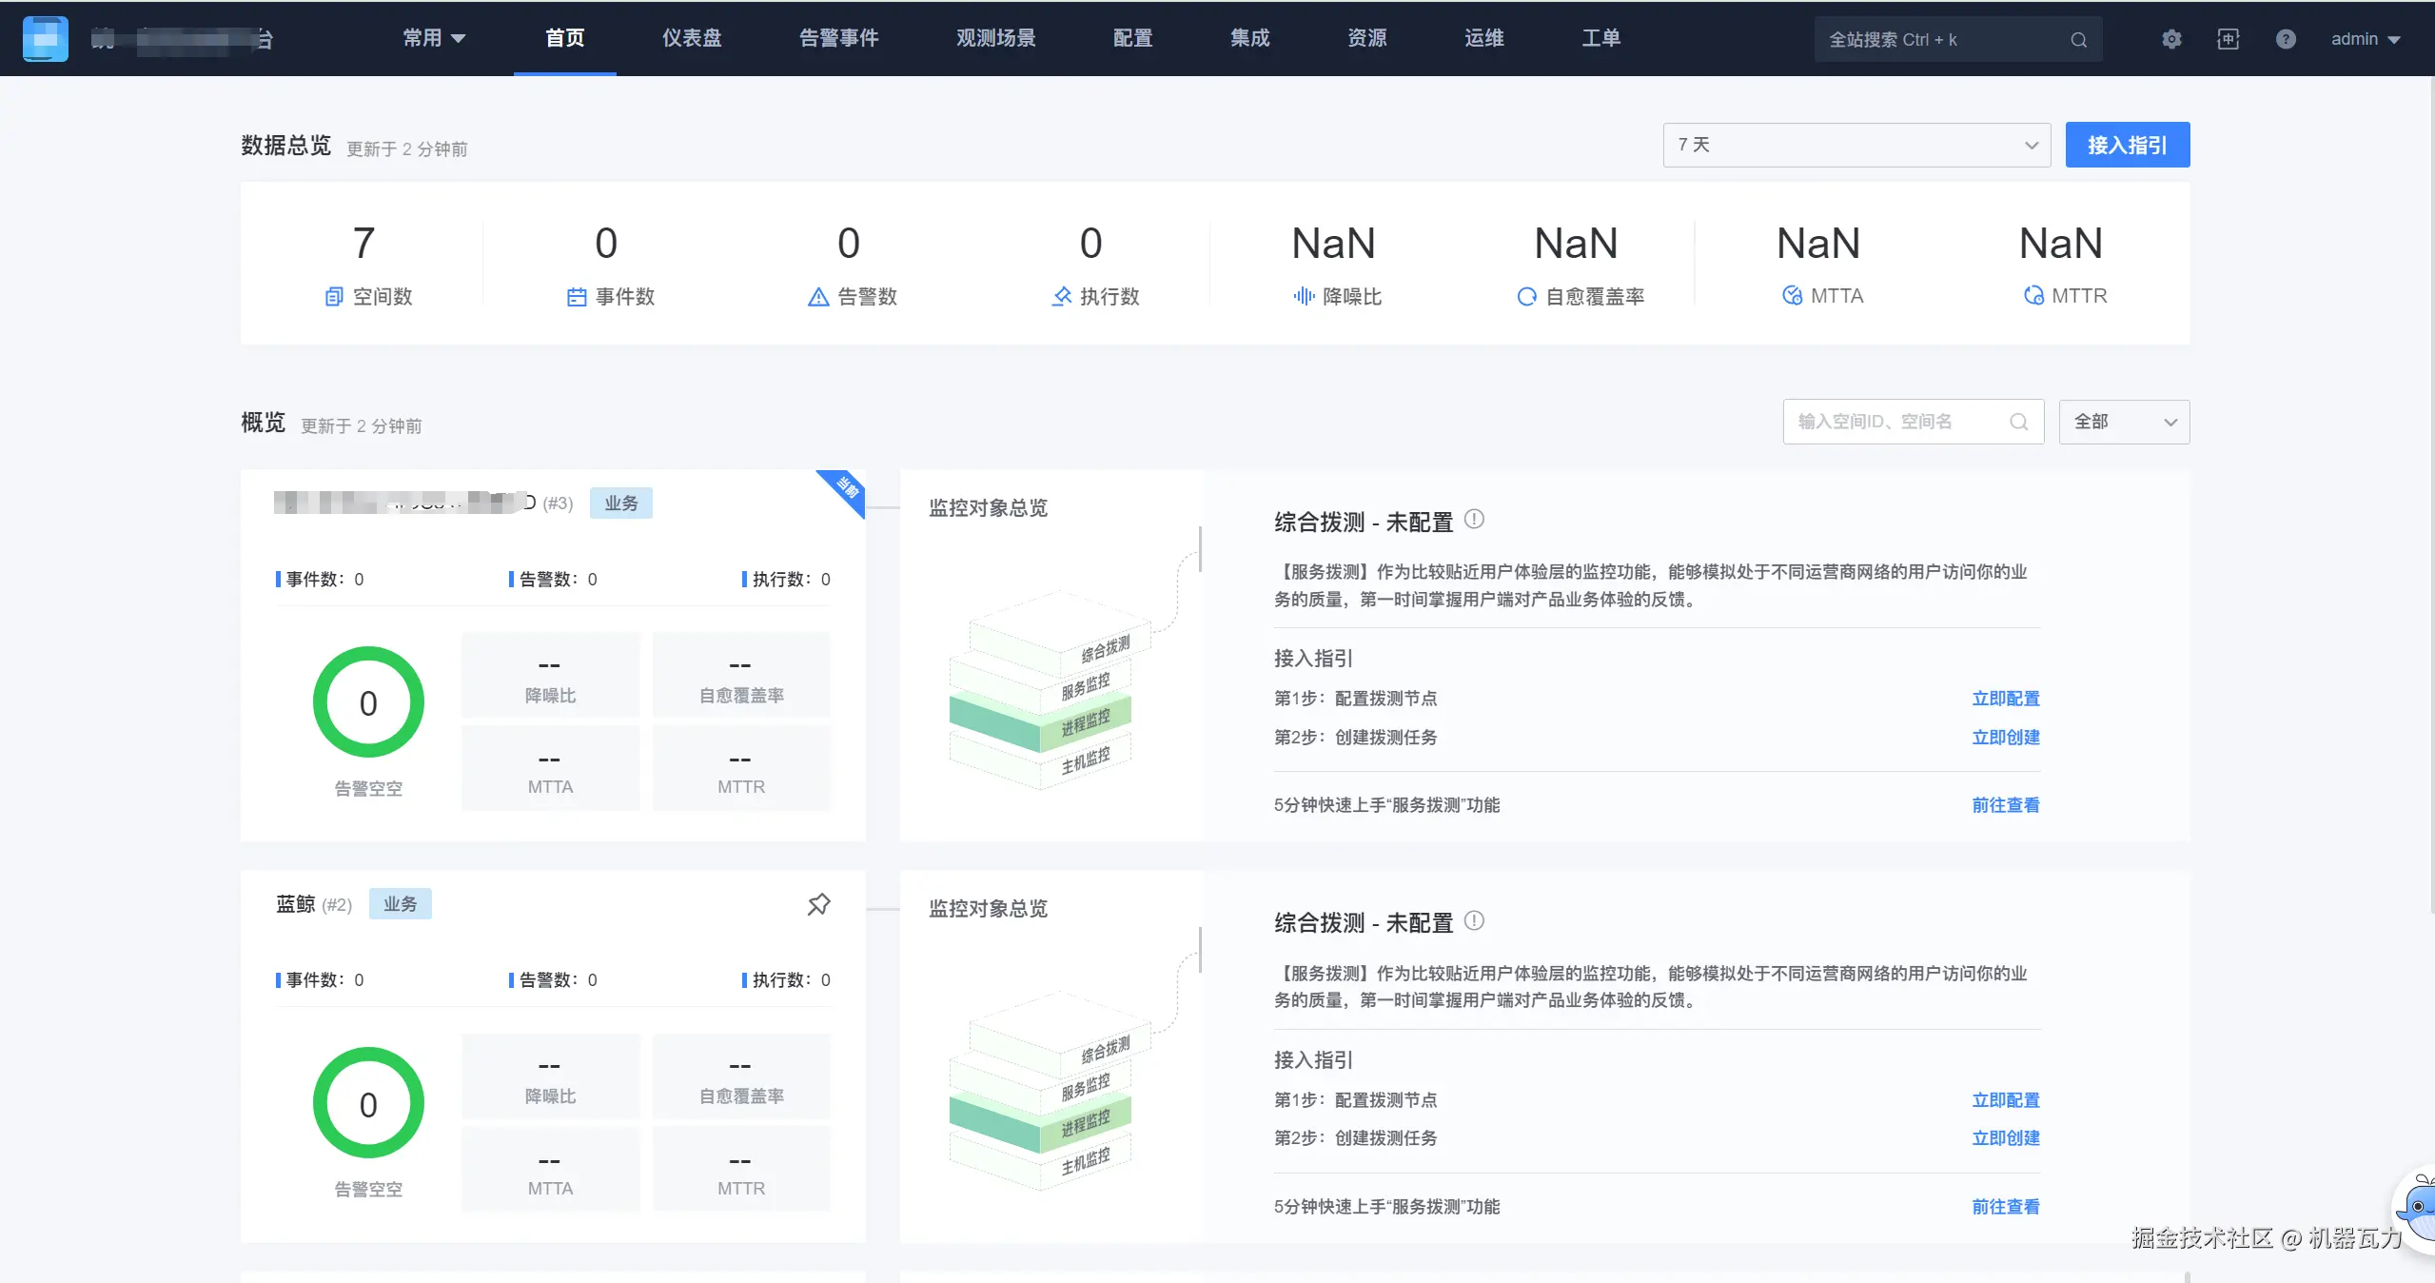Click the 接入指引 button
The height and width of the screenshot is (1283, 2435).
point(2127,145)
